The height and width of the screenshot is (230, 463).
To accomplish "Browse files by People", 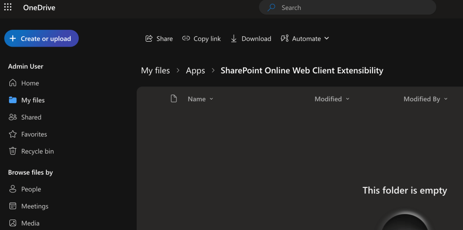I will [x=31, y=189].
